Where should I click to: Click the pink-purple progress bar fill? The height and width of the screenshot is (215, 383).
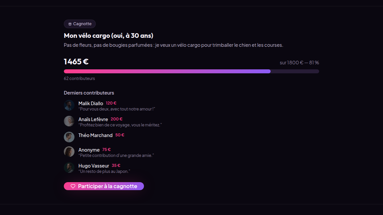[167, 71]
